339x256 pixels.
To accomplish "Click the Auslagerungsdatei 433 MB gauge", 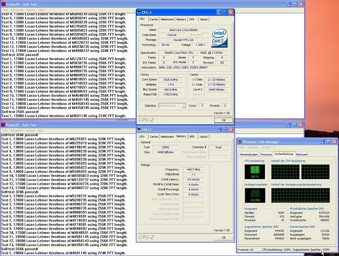I will coord(255,195).
